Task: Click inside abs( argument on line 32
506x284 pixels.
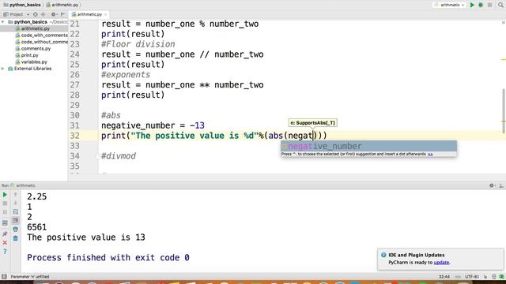Action: coord(300,136)
